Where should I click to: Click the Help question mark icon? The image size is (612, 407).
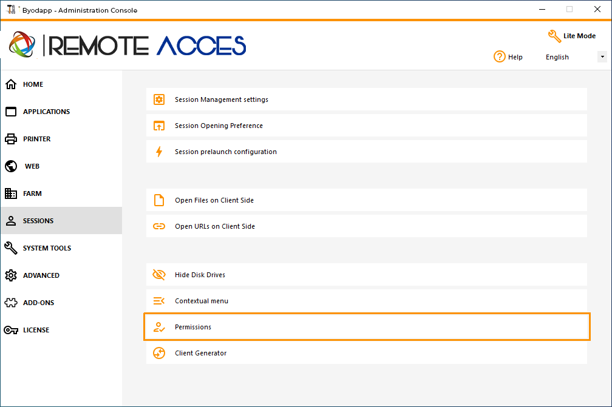499,56
